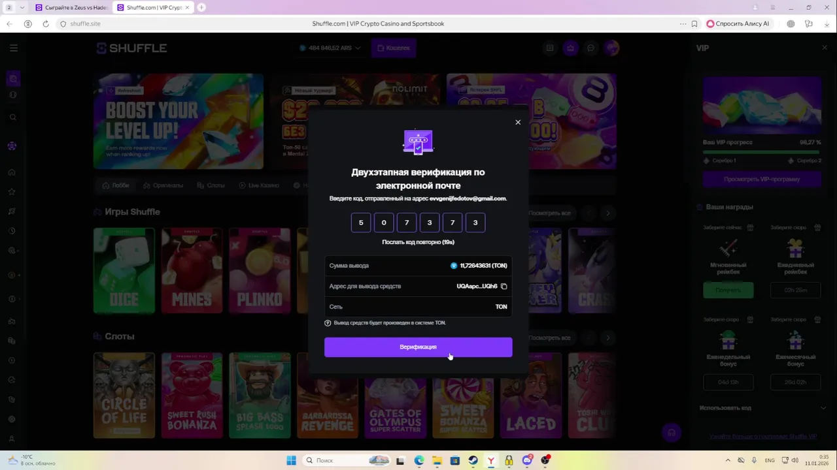Switch to the Оригиналы tab
This screenshot has width=837, height=470.
(x=163, y=185)
